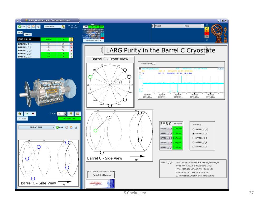Click the W warning alarm indicator
The width and height of the screenshot is (270, 202).
pos(207,28)
